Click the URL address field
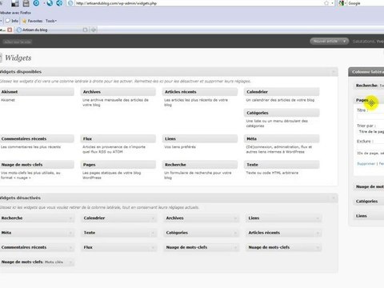Screen dimensions: 384x288 [x=198, y=3]
